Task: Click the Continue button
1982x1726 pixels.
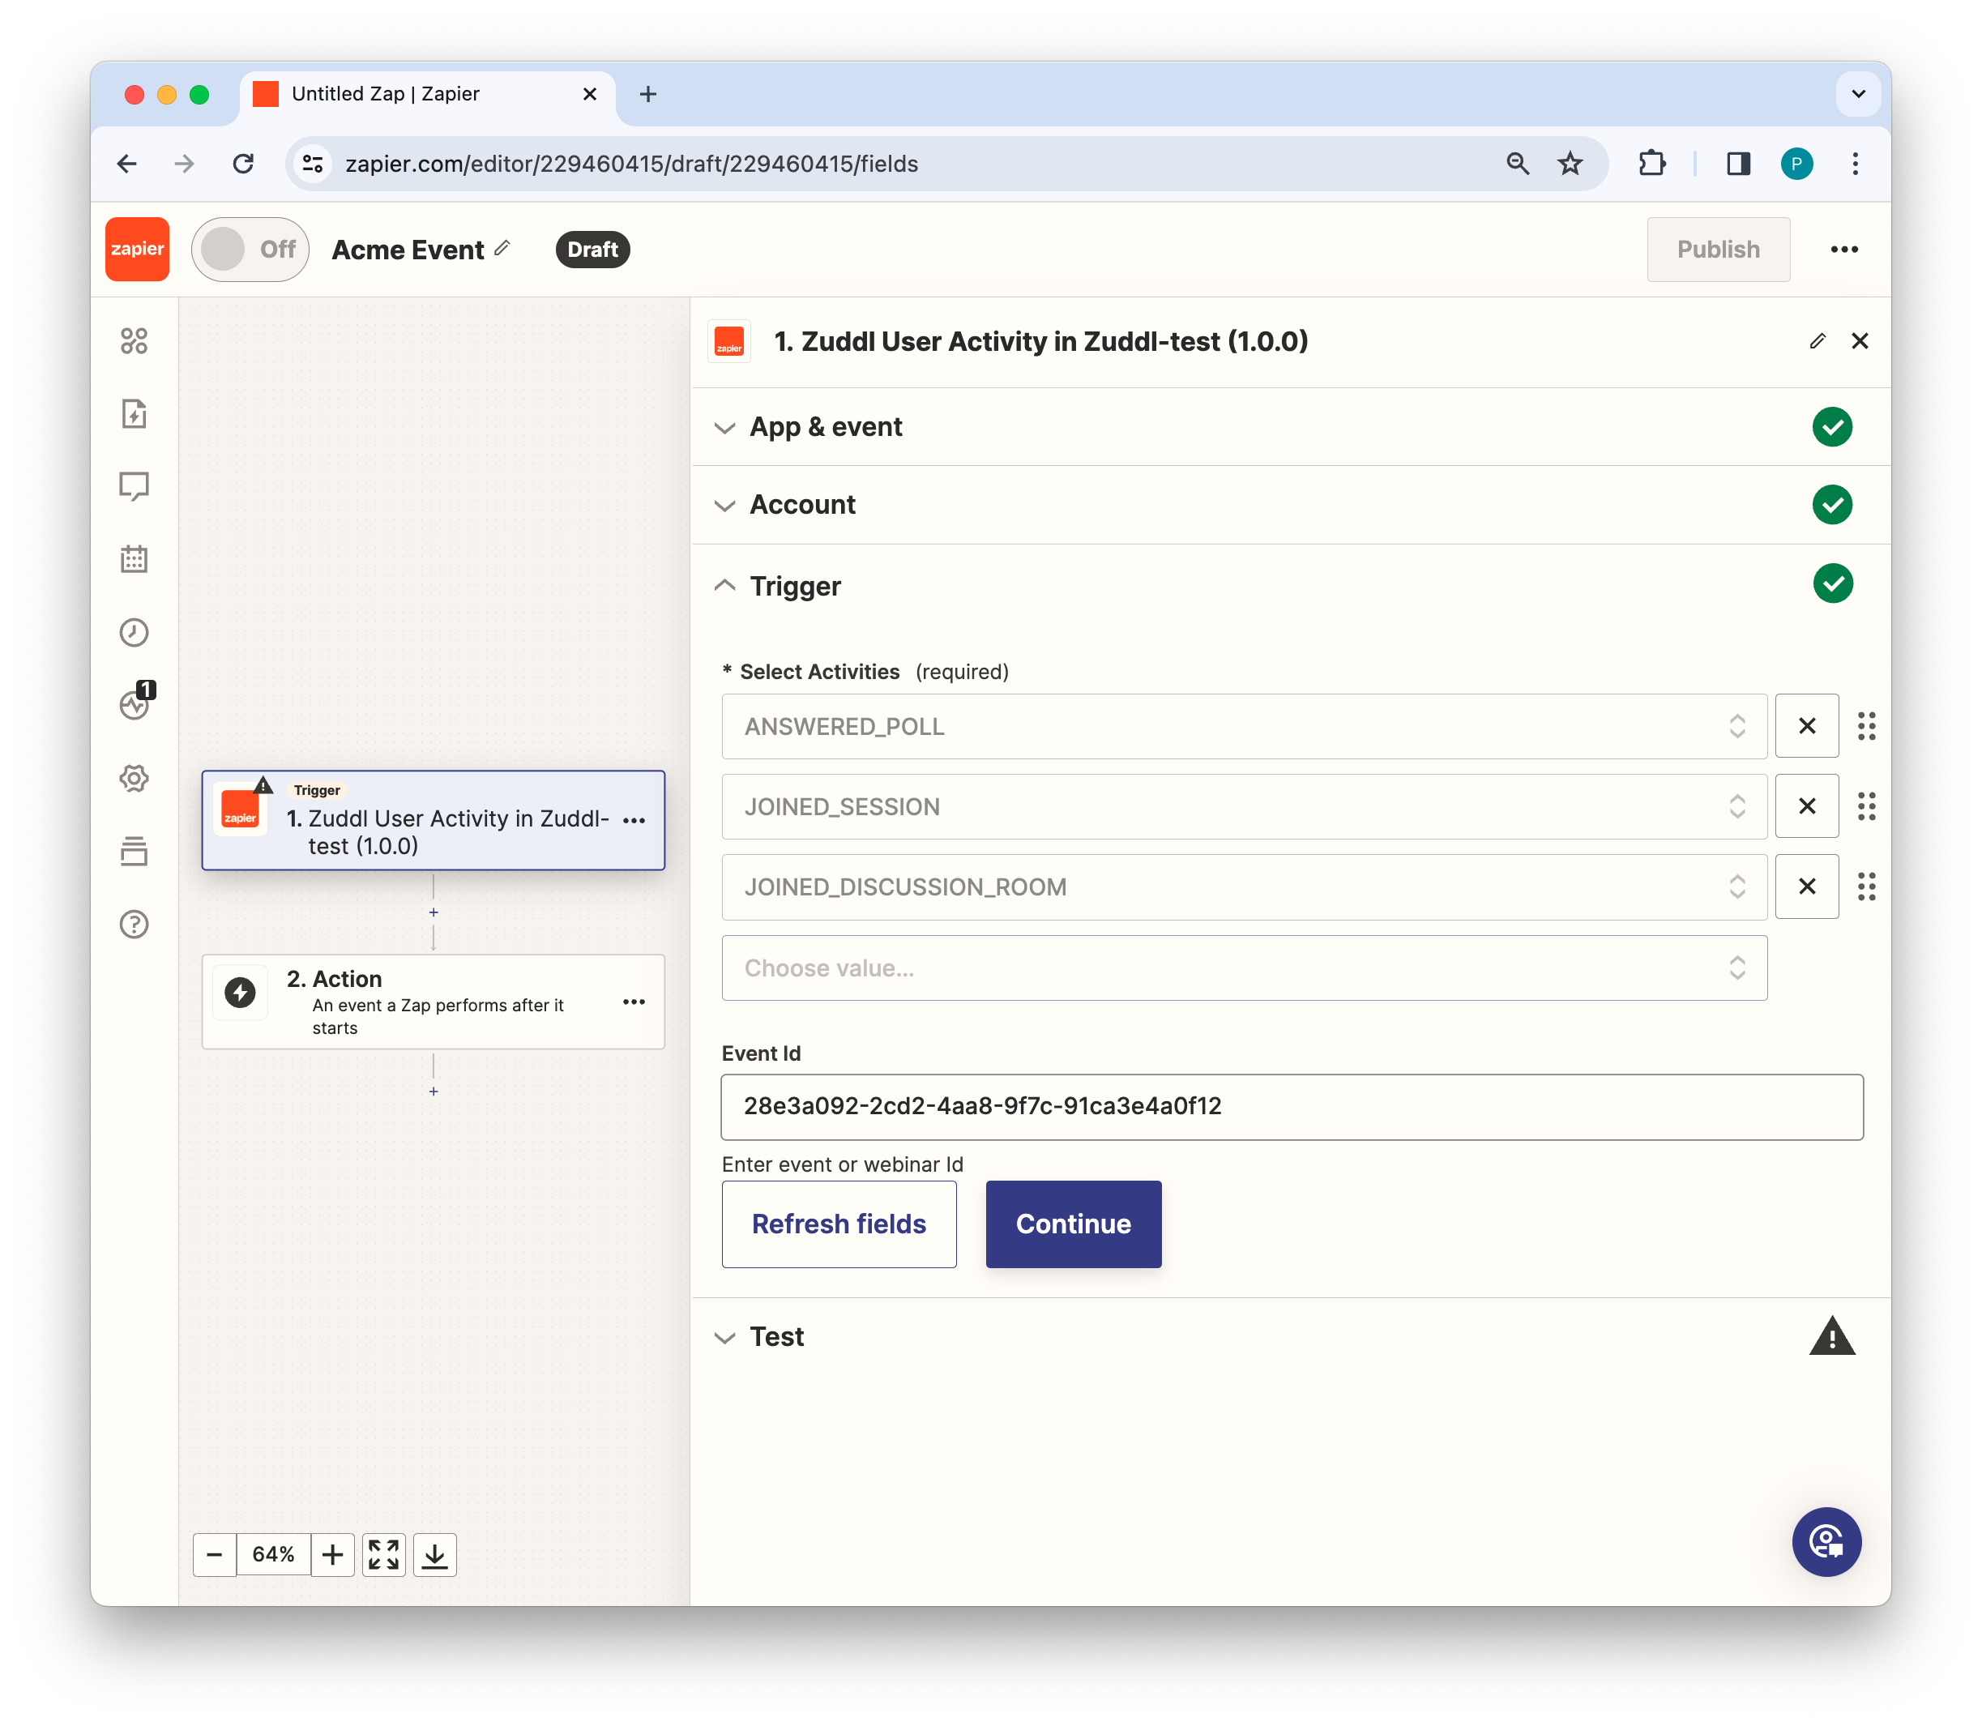Action: pyautogui.click(x=1073, y=1224)
